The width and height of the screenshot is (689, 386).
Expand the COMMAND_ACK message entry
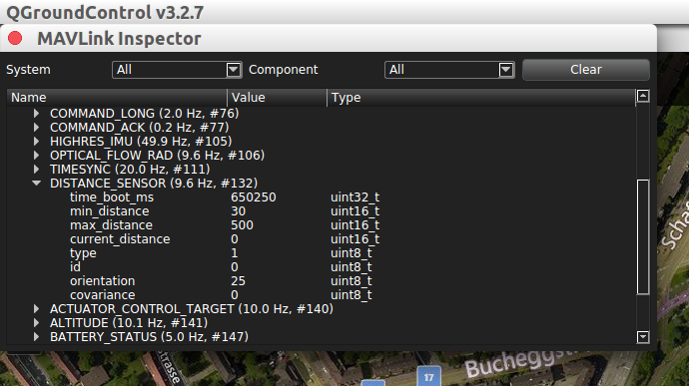37,128
